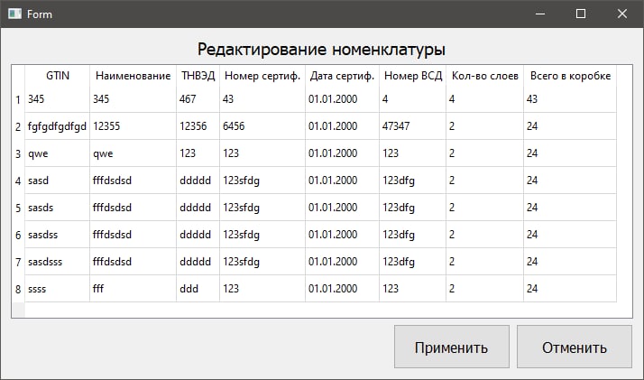Sort by the GTIN column header

coord(58,76)
